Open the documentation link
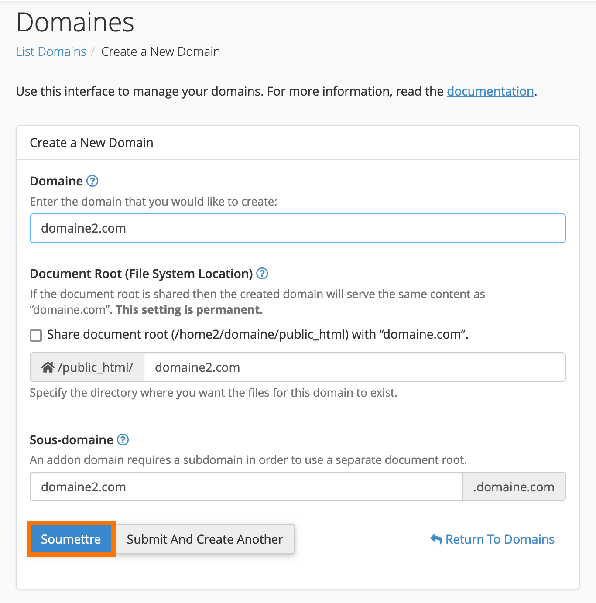Image resolution: width=596 pixels, height=603 pixels. tap(490, 91)
